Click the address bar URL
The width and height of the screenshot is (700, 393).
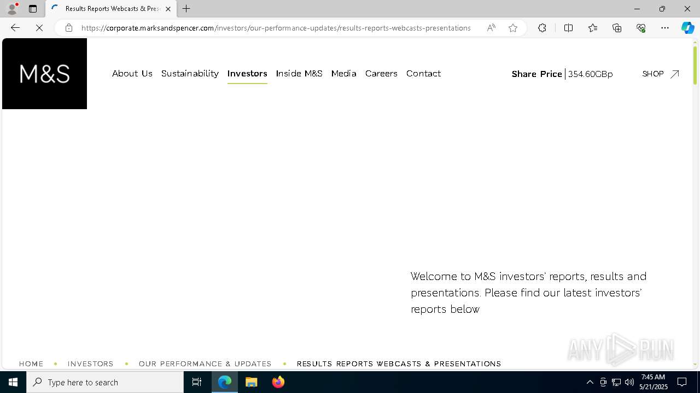(x=276, y=28)
